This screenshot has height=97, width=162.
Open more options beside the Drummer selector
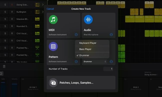tap(111, 62)
